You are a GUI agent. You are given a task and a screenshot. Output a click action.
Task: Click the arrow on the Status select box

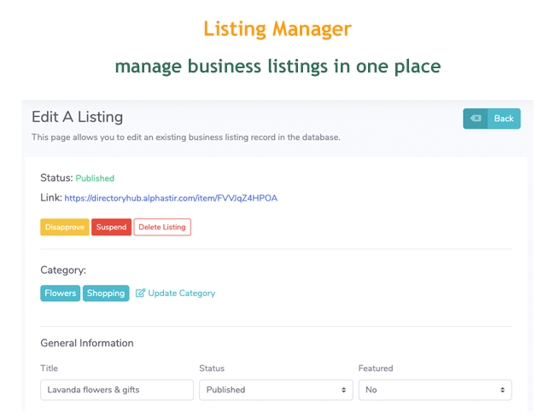tap(344, 390)
